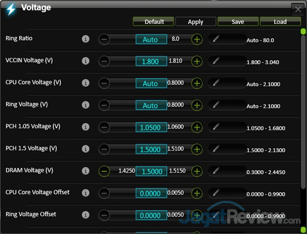Apply the voltage settings

pos(196,21)
